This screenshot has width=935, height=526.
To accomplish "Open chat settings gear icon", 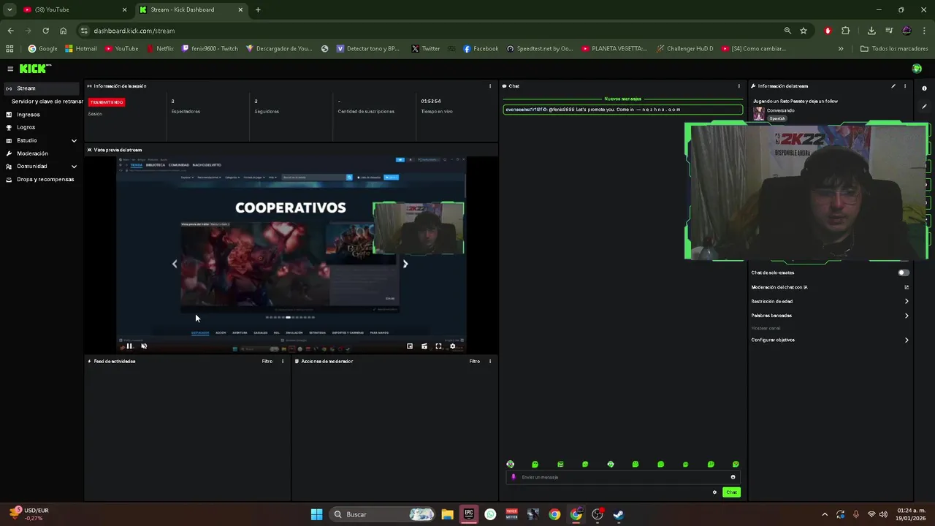I will coord(714,492).
